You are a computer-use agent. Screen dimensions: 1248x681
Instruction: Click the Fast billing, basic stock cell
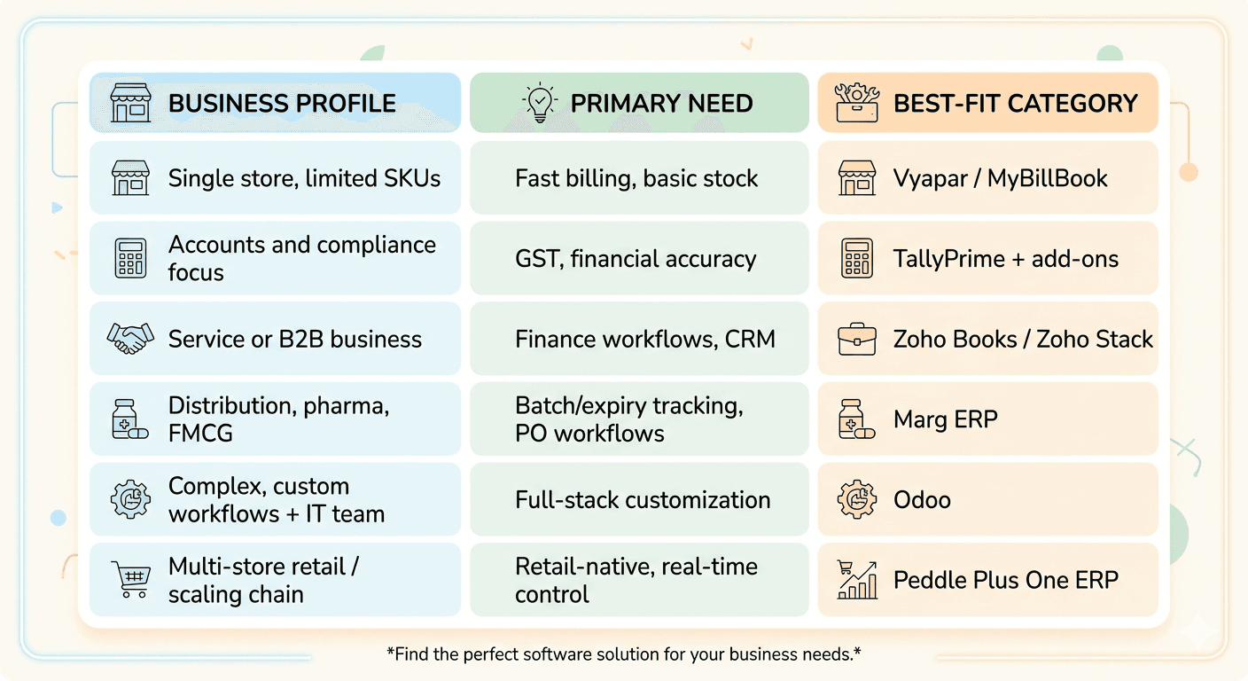(636, 178)
